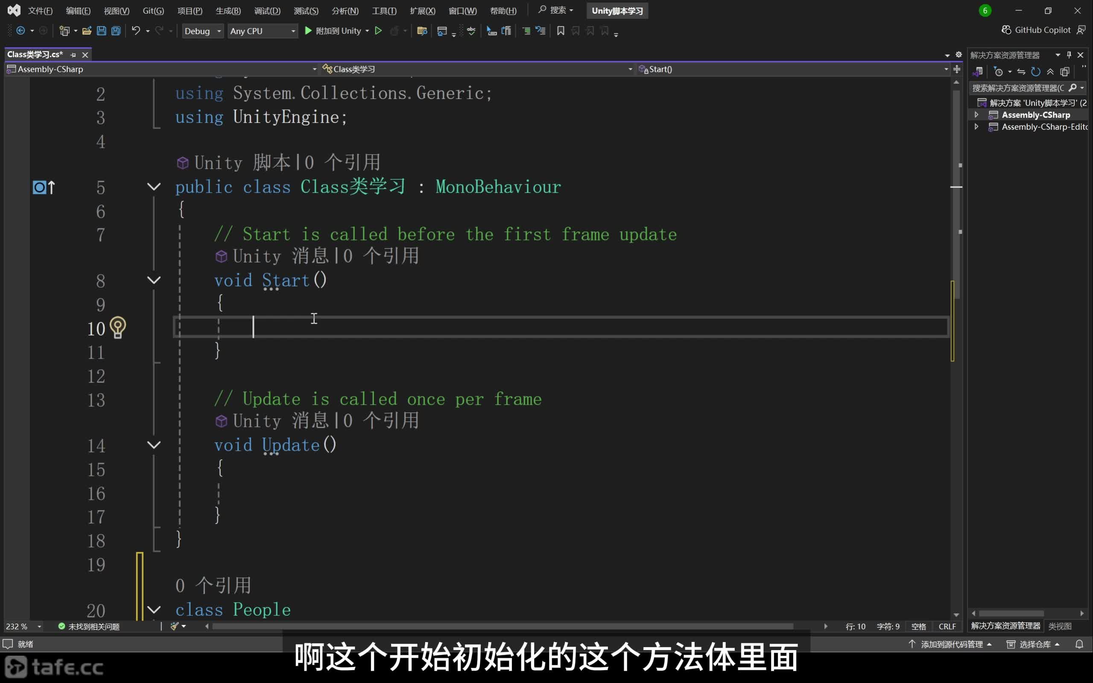Click the 未找到相关问题 status indicator
Image resolution: width=1093 pixels, height=683 pixels.
(89, 627)
